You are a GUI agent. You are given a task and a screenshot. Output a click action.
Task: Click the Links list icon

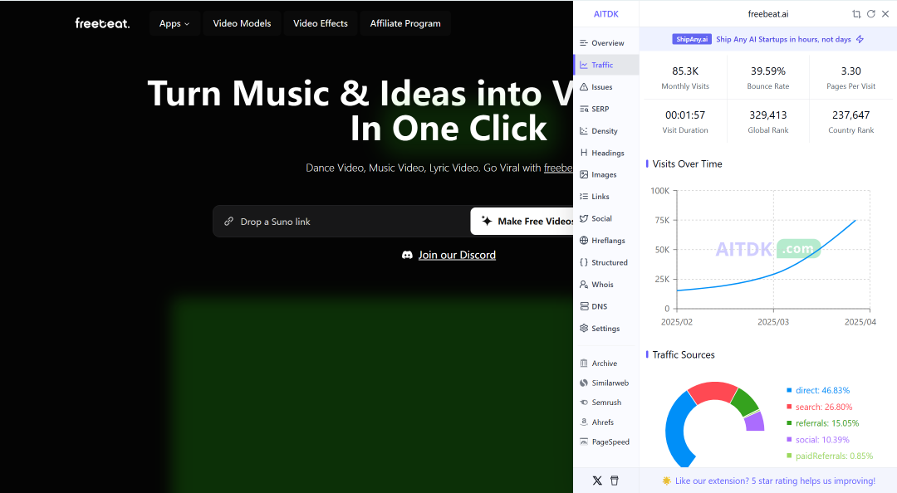coord(584,196)
